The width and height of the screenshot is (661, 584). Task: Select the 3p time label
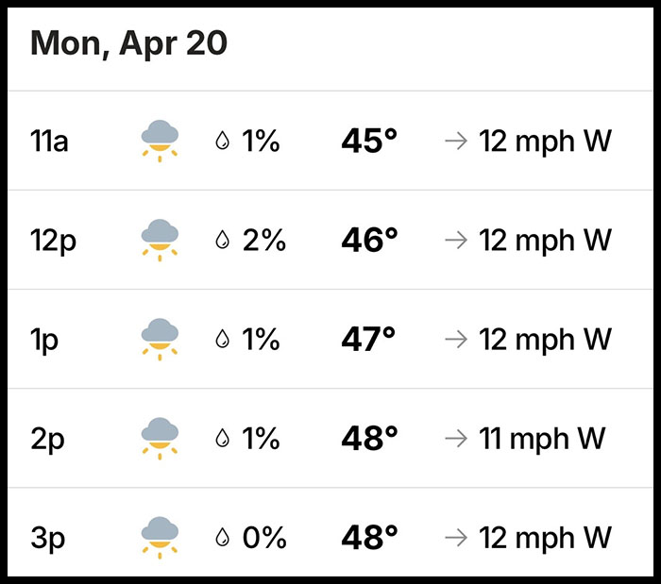coord(47,538)
